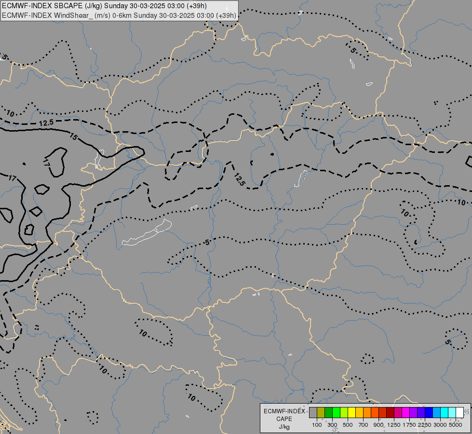Select the white swatch in CAPE legend

pos(459,412)
